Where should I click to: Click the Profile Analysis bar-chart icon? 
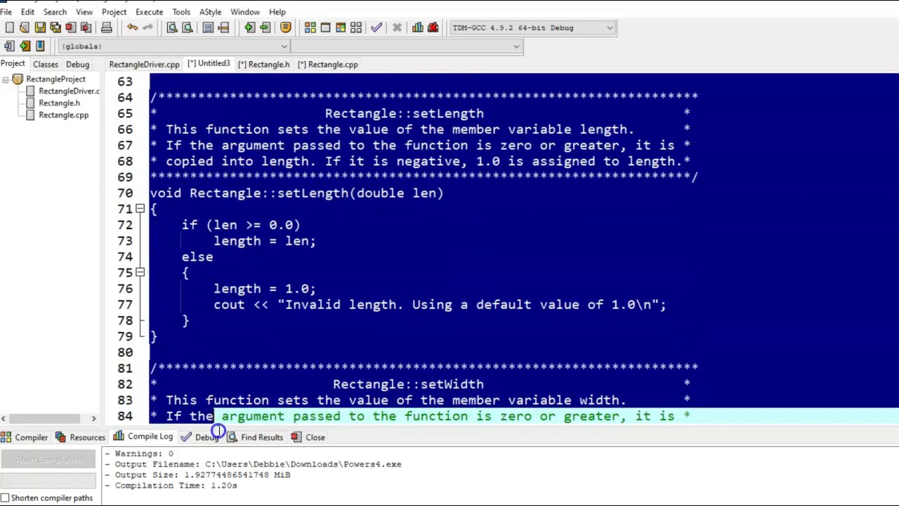point(418,27)
